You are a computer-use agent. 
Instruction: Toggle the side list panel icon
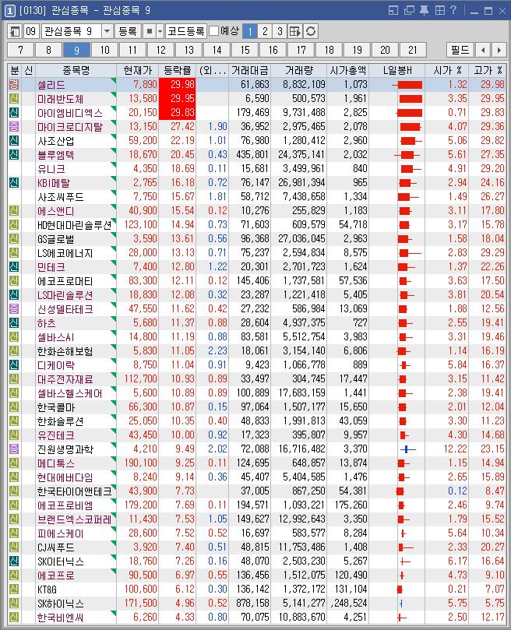pyautogui.click(x=15, y=31)
